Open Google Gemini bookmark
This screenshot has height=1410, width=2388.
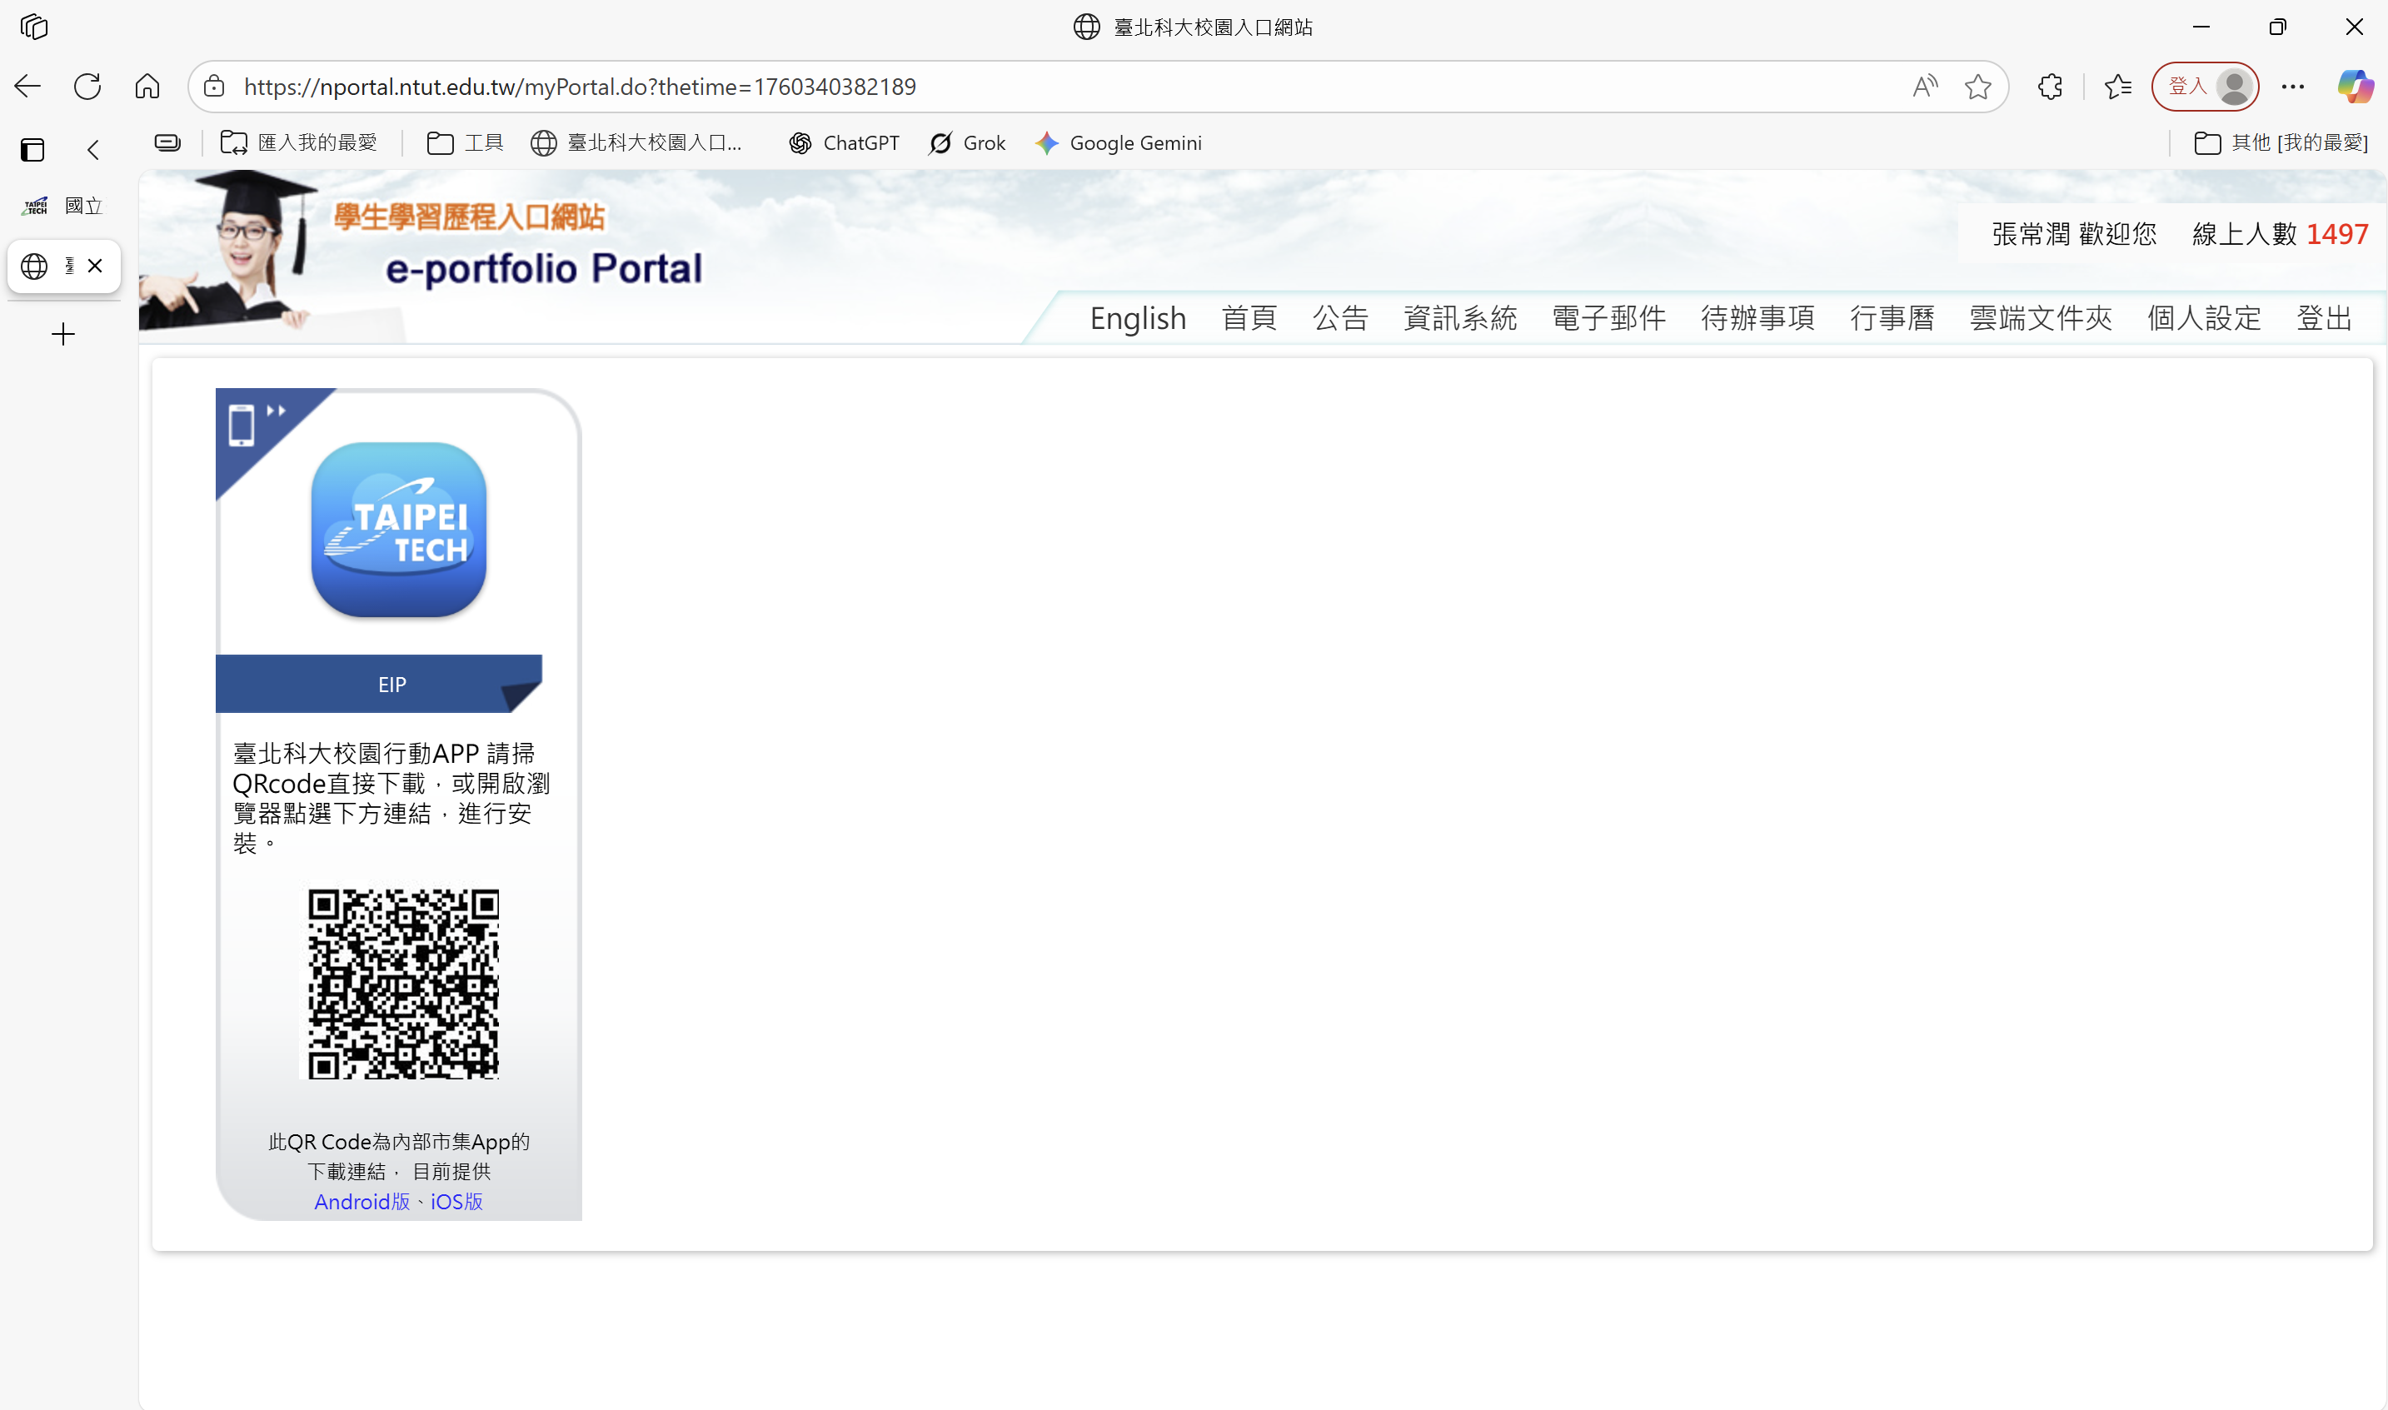(x=1119, y=142)
